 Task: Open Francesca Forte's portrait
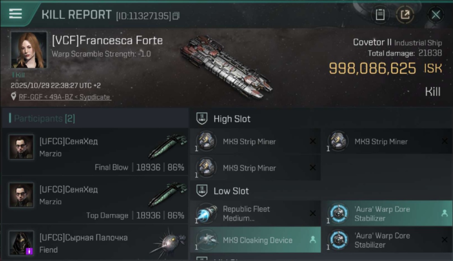pyautogui.click(x=29, y=50)
